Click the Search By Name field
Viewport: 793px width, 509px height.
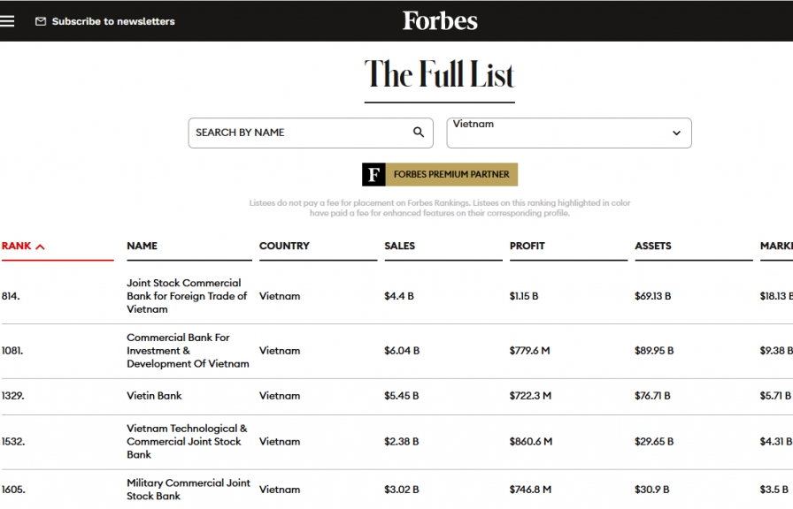click(x=301, y=133)
